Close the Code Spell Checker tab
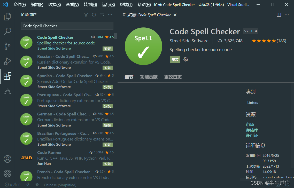Screen dimensions: 294x188 (175, 15)
